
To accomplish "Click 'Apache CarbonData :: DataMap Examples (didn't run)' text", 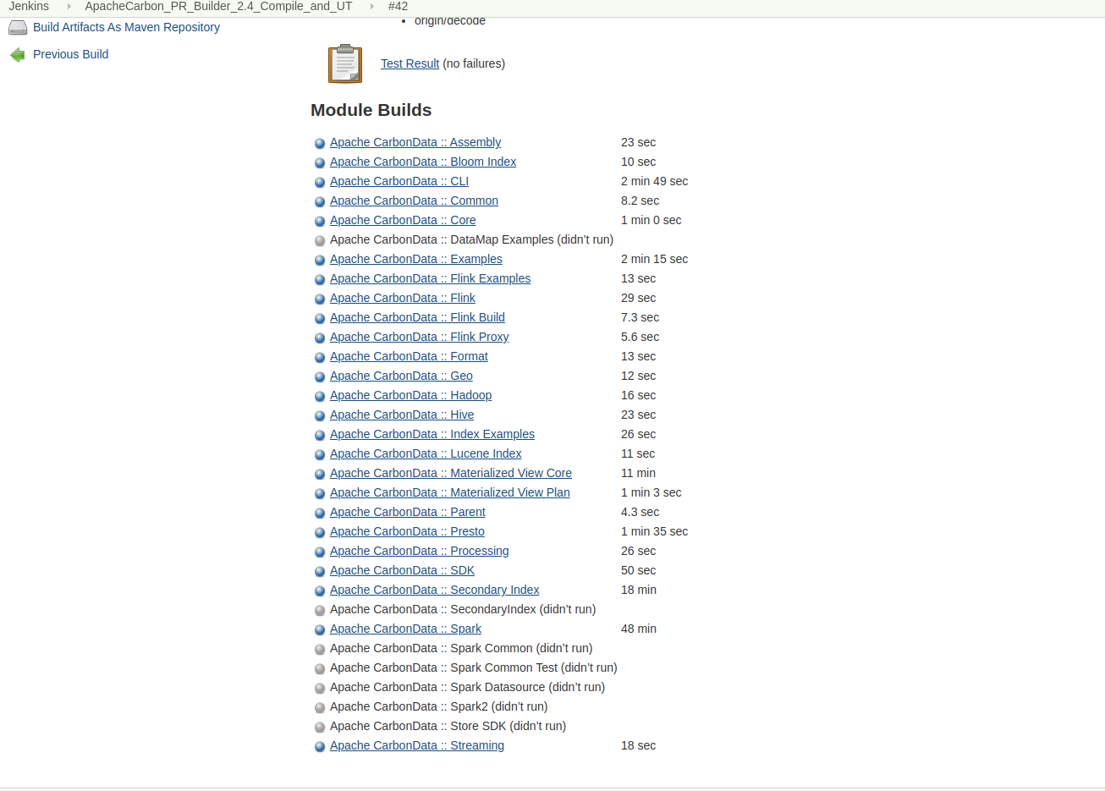I will point(471,239).
